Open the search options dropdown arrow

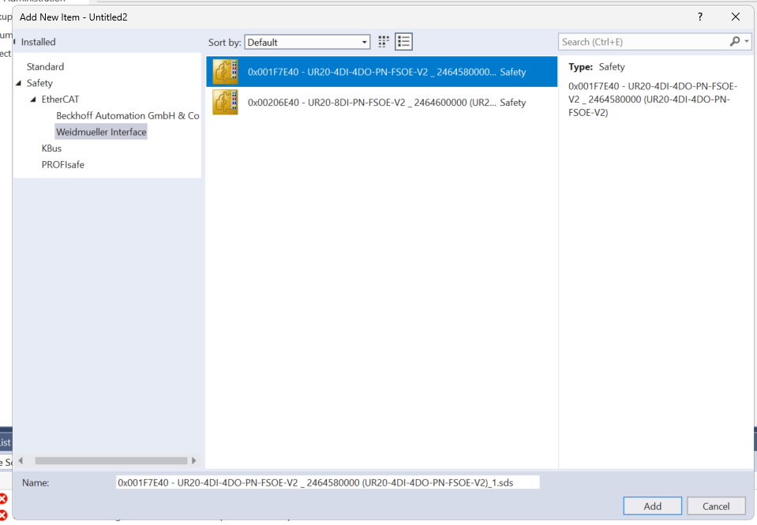click(747, 42)
